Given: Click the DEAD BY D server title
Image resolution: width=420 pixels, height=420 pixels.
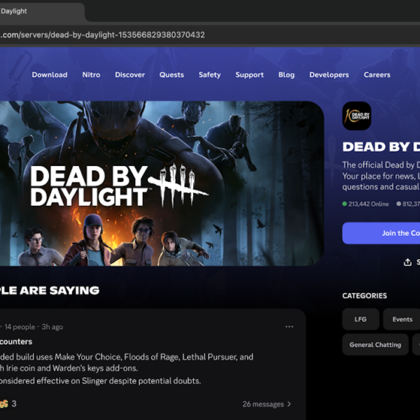Looking at the screenshot, I should click(381, 147).
